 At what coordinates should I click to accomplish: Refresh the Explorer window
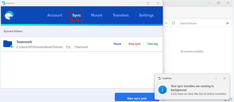click(173, 23)
